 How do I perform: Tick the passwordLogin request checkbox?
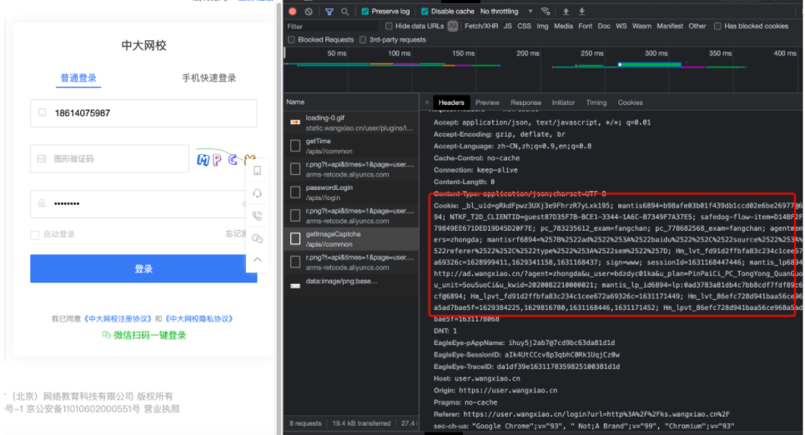[x=295, y=192]
